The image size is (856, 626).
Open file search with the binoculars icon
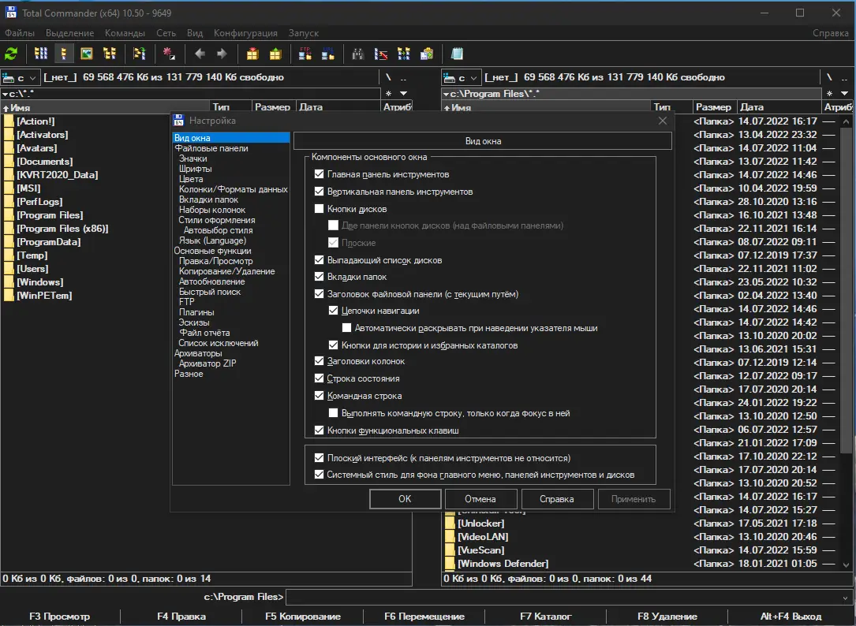click(357, 54)
